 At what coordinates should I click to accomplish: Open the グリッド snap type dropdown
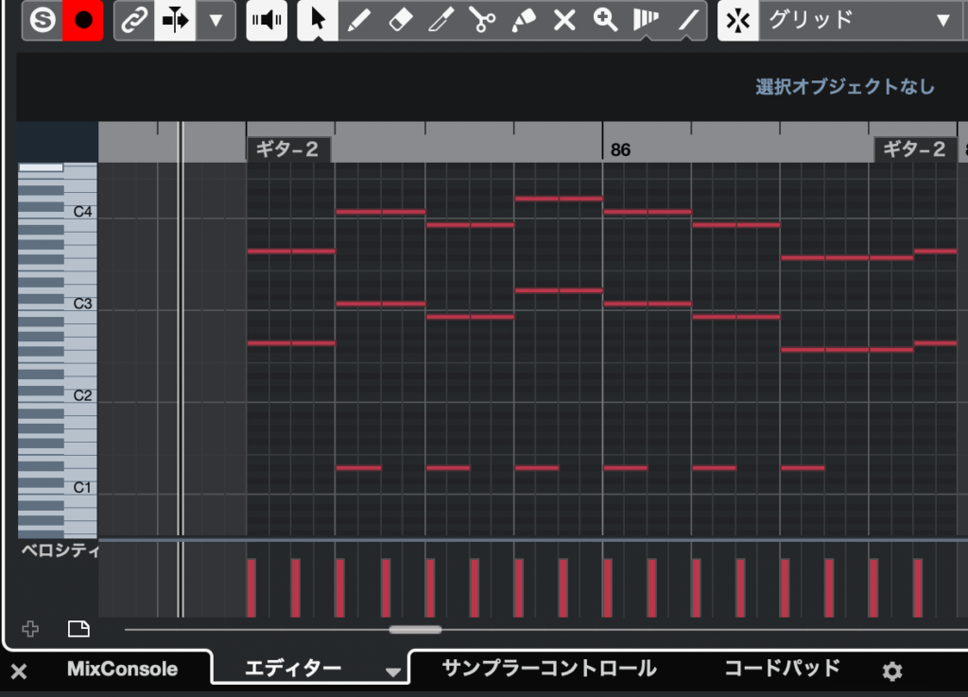(858, 20)
